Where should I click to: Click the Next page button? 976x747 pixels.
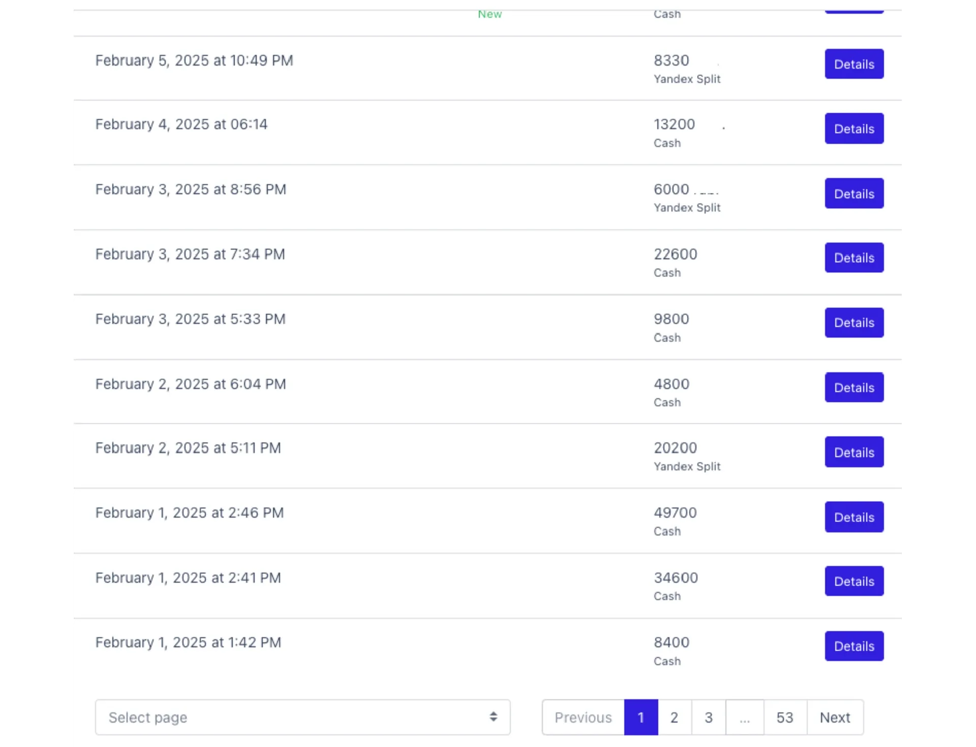pyautogui.click(x=835, y=718)
